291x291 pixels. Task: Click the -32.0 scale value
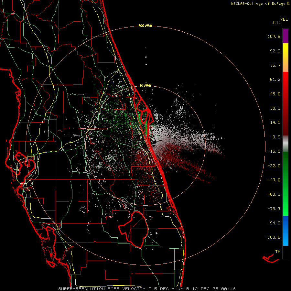coord(274,166)
